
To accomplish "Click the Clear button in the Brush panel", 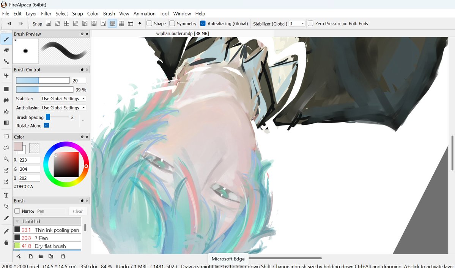I will (78, 211).
